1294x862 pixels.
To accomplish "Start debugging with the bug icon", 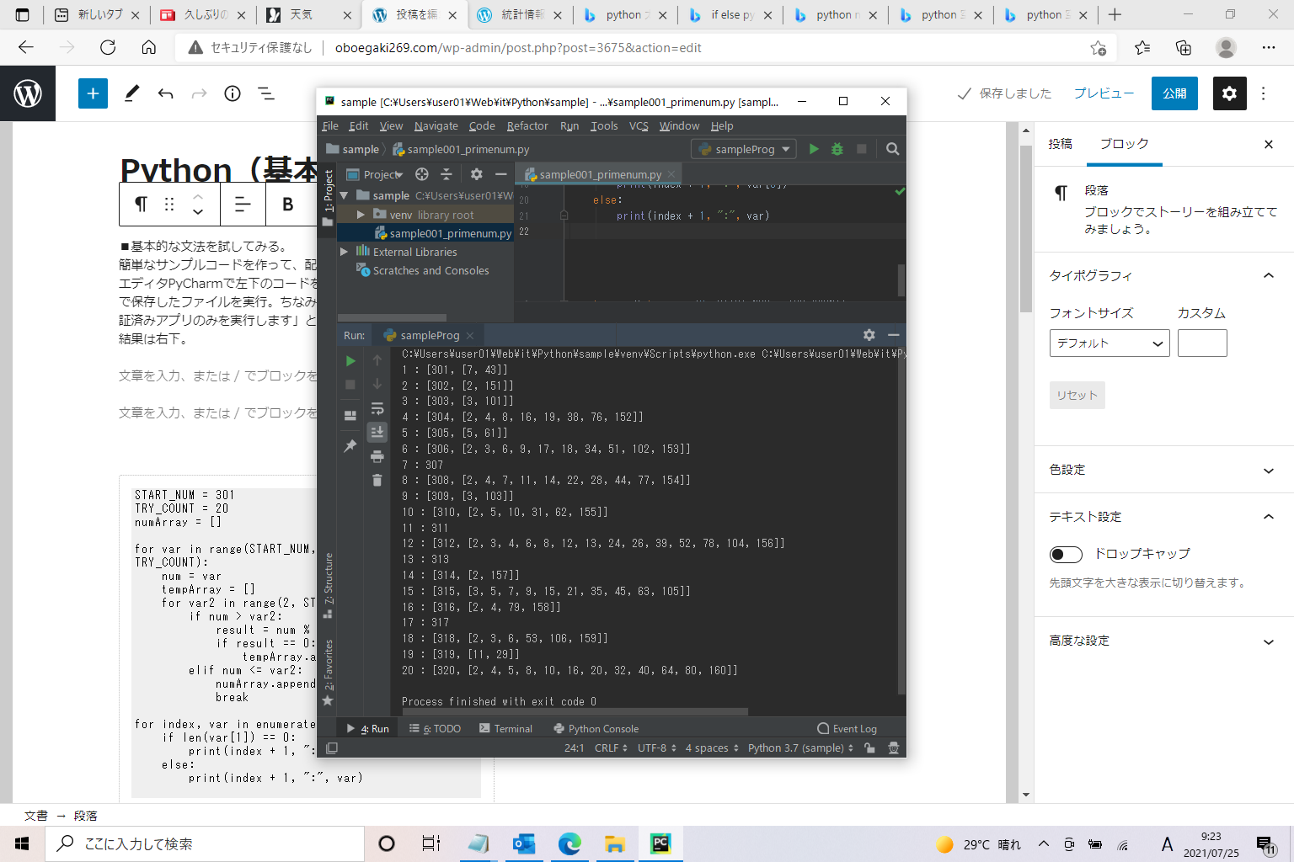I will coord(837,149).
